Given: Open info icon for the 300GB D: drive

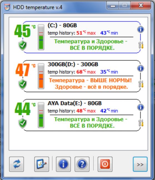Looking at the screenshot, I should [x=141, y=68].
